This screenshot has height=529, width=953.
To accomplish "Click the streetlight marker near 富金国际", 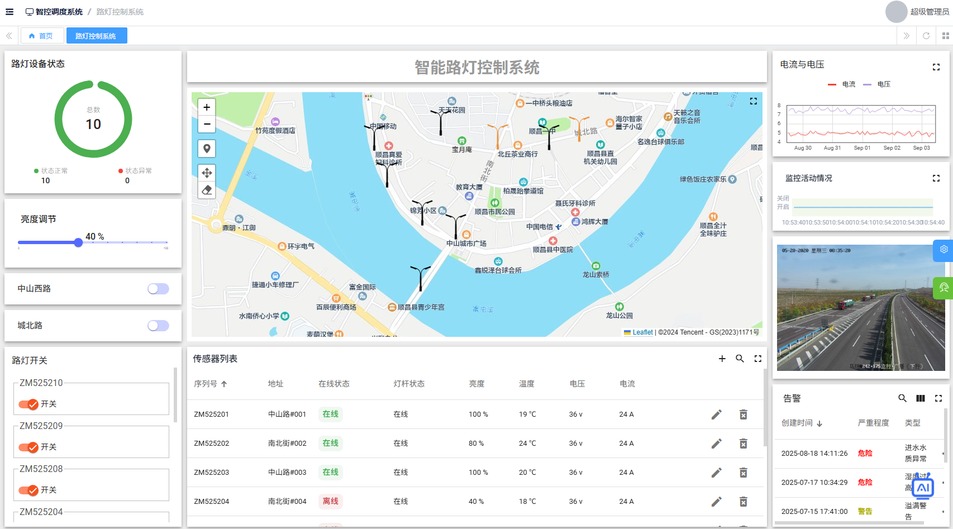I will click(420, 279).
